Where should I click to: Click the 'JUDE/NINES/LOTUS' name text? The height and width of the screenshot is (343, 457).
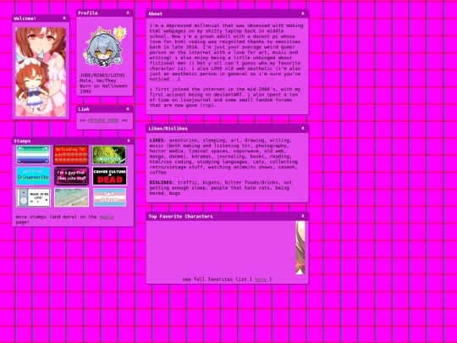pos(102,75)
